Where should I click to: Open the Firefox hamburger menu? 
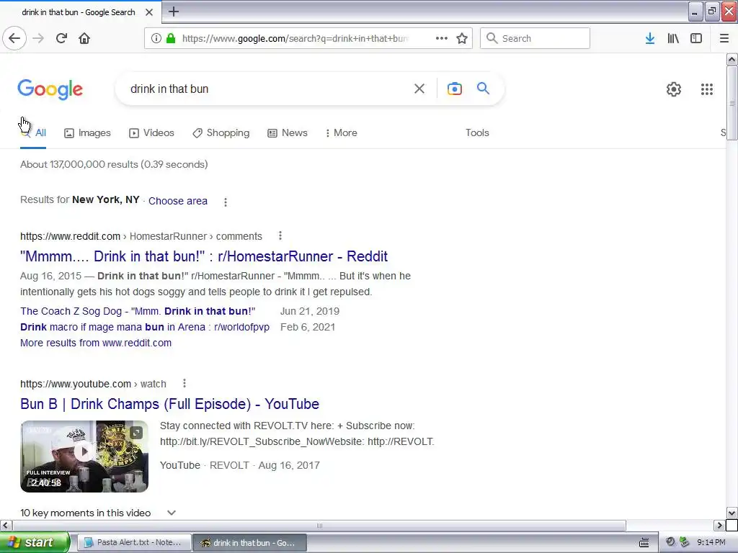click(724, 38)
